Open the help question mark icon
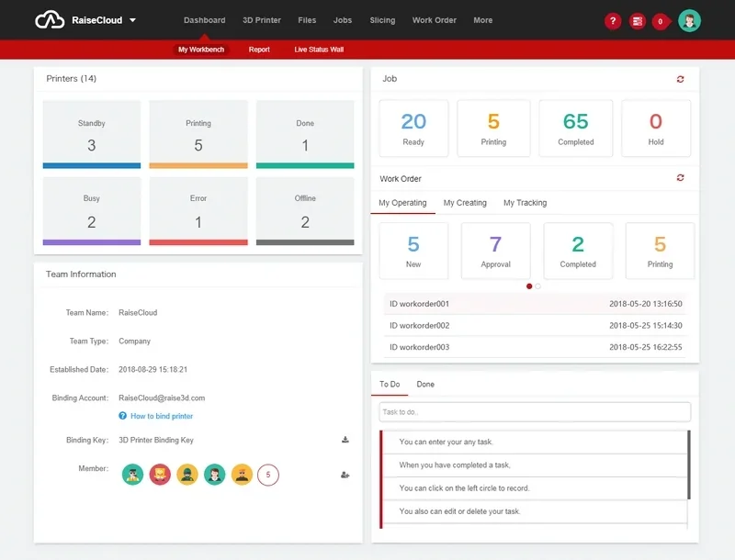The height and width of the screenshot is (560, 735). (613, 19)
